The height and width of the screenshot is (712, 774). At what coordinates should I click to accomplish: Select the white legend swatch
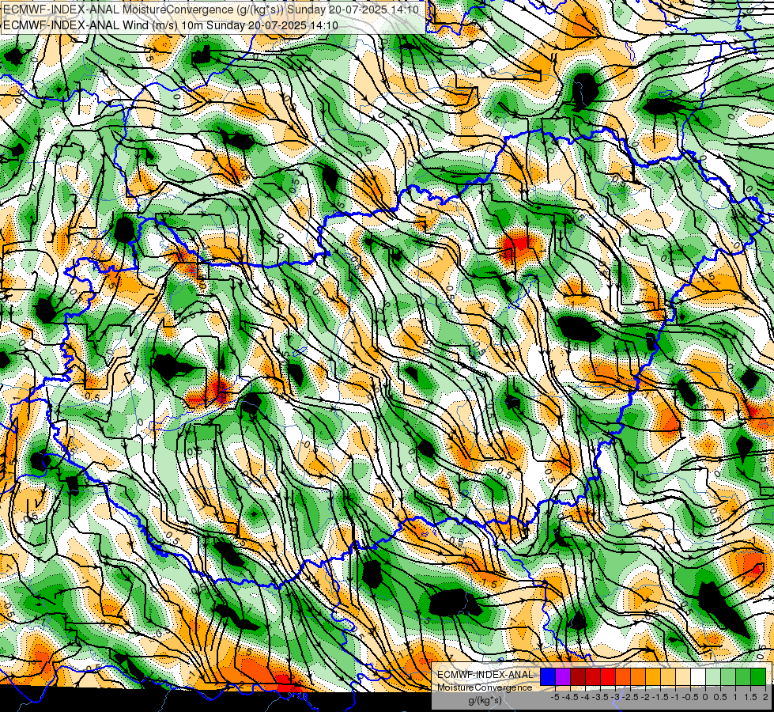click(698, 676)
